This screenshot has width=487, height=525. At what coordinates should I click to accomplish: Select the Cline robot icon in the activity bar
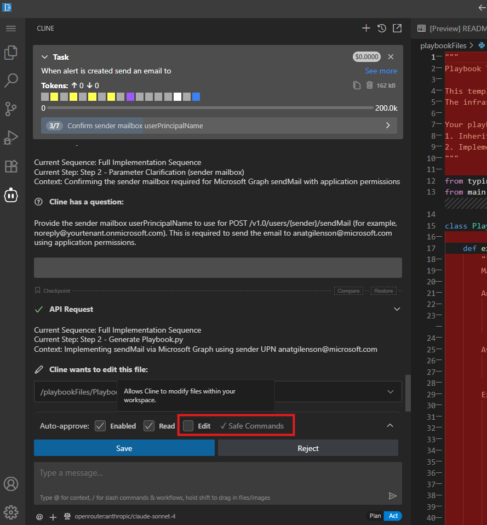(11, 195)
